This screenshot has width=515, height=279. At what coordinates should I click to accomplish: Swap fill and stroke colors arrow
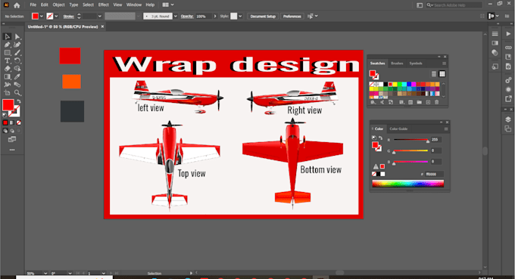[19, 101]
